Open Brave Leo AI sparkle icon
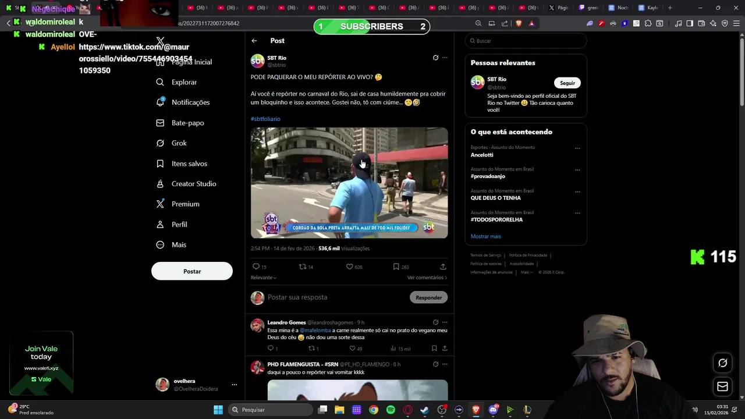Screen dimensions: 745x419 [713, 23]
